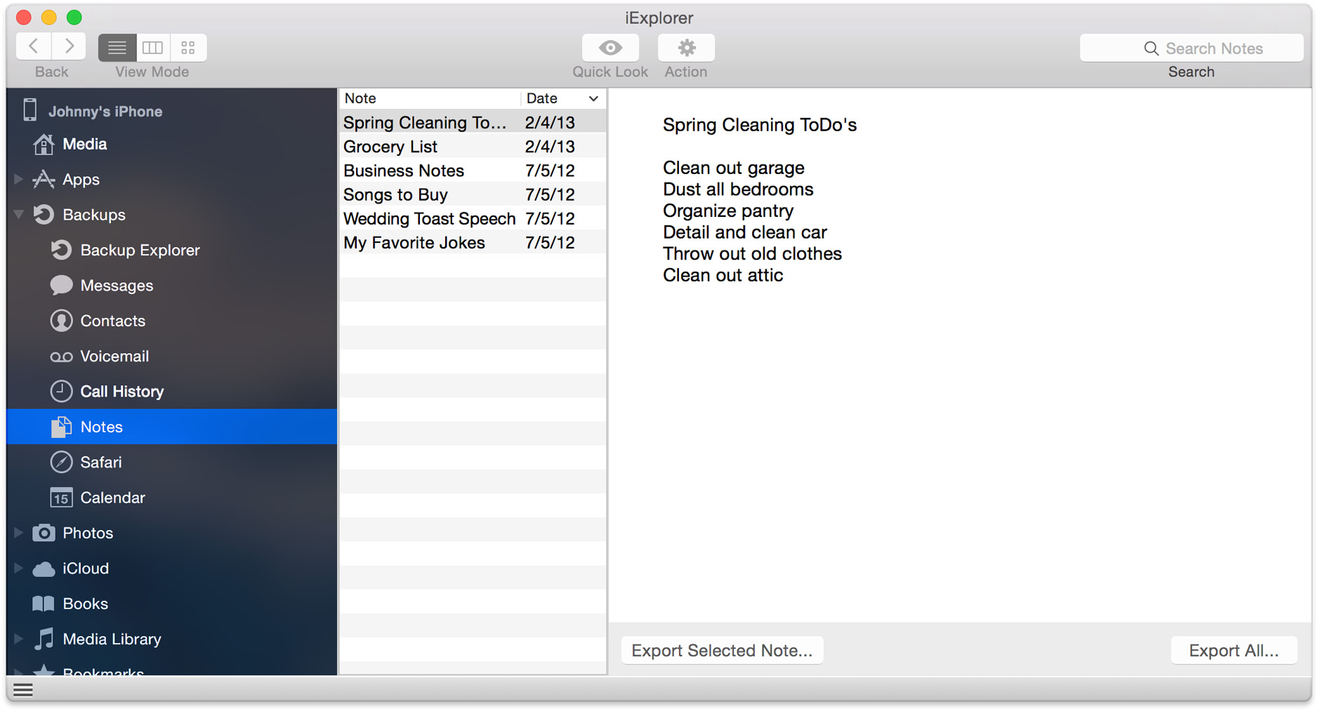Switch to list view mode

pos(117,48)
